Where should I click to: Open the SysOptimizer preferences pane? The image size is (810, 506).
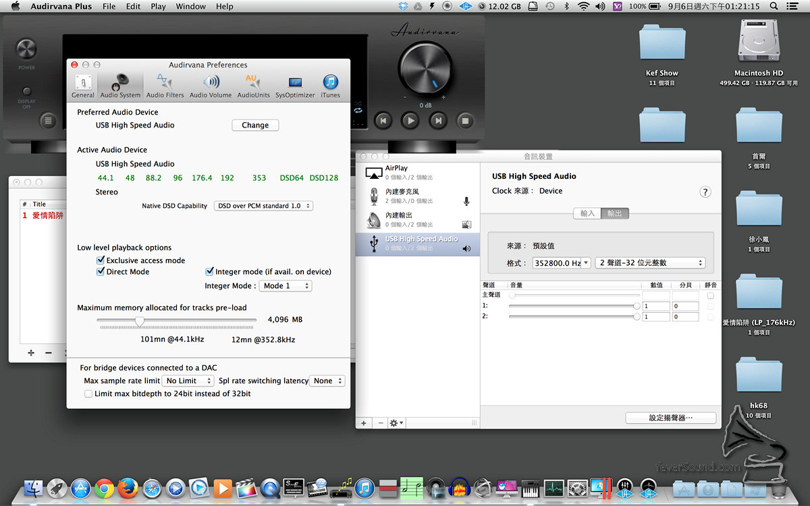295,86
